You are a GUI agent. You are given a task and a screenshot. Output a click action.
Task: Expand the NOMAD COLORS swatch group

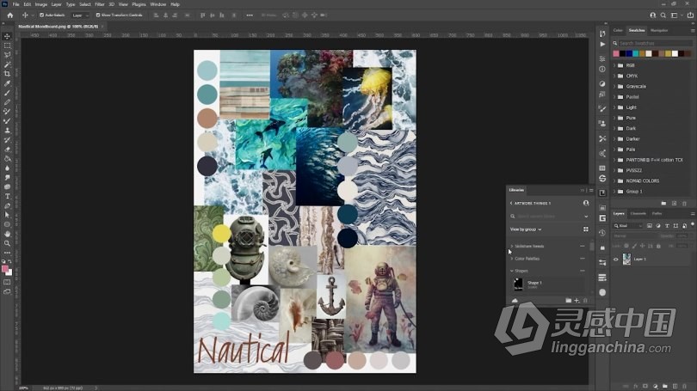click(x=614, y=181)
